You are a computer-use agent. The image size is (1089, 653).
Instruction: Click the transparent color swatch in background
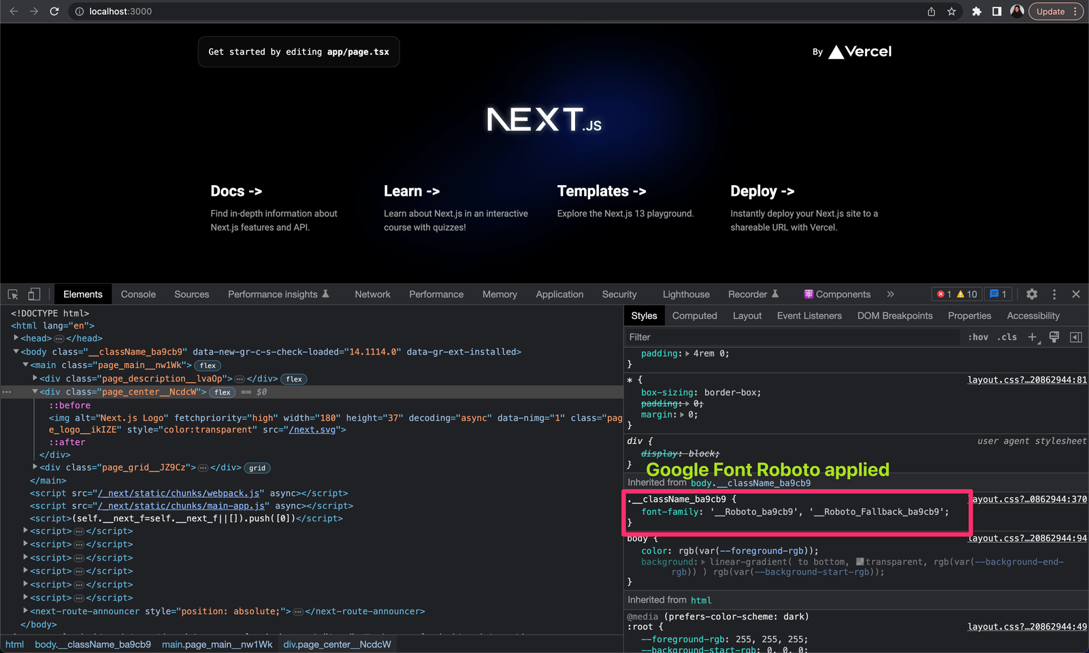click(860, 562)
